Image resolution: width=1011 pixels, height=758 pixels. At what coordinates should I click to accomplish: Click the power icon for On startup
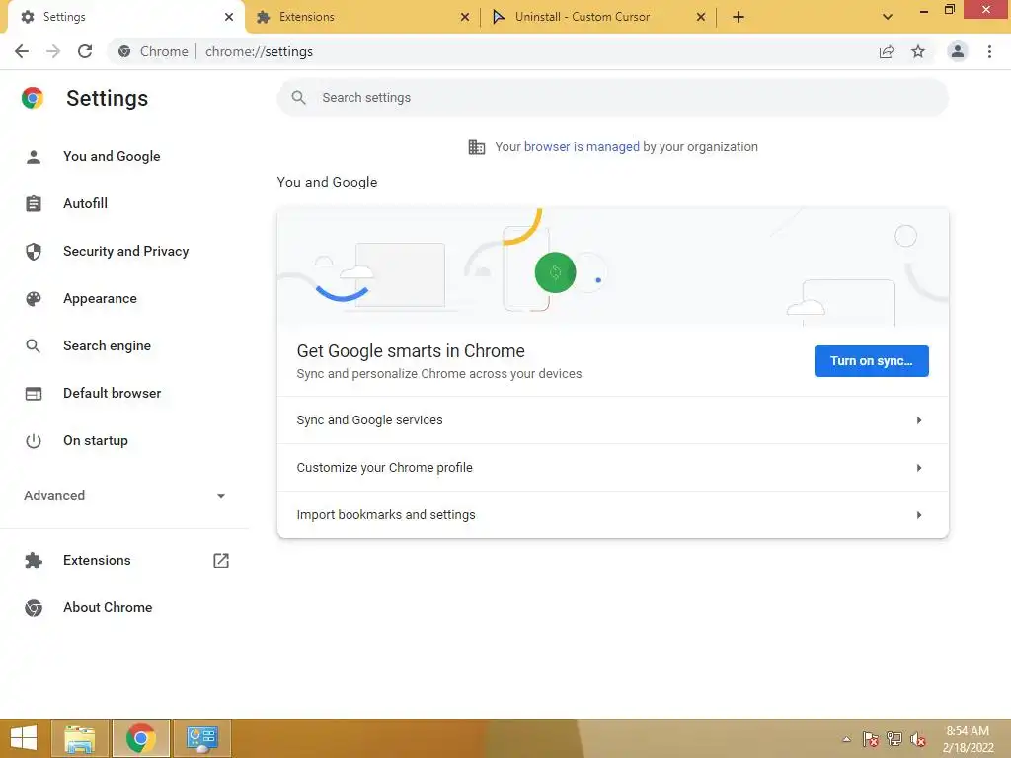[34, 441]
